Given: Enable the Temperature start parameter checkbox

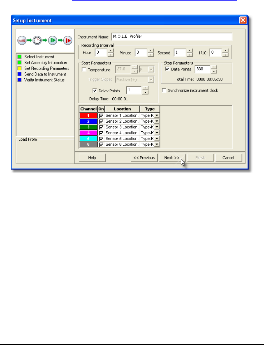Looking at the screenshot, I should click(84, 70).
